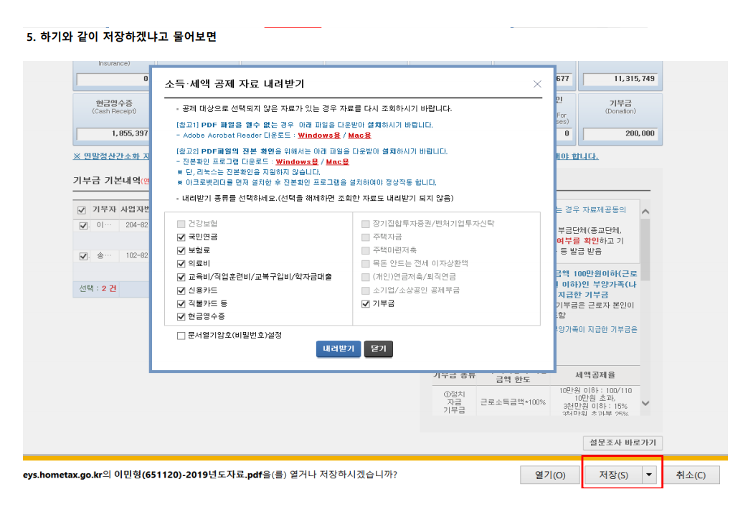Click the 열기(O) open button
The image size is (748, 507).
[x=550, y=475]
